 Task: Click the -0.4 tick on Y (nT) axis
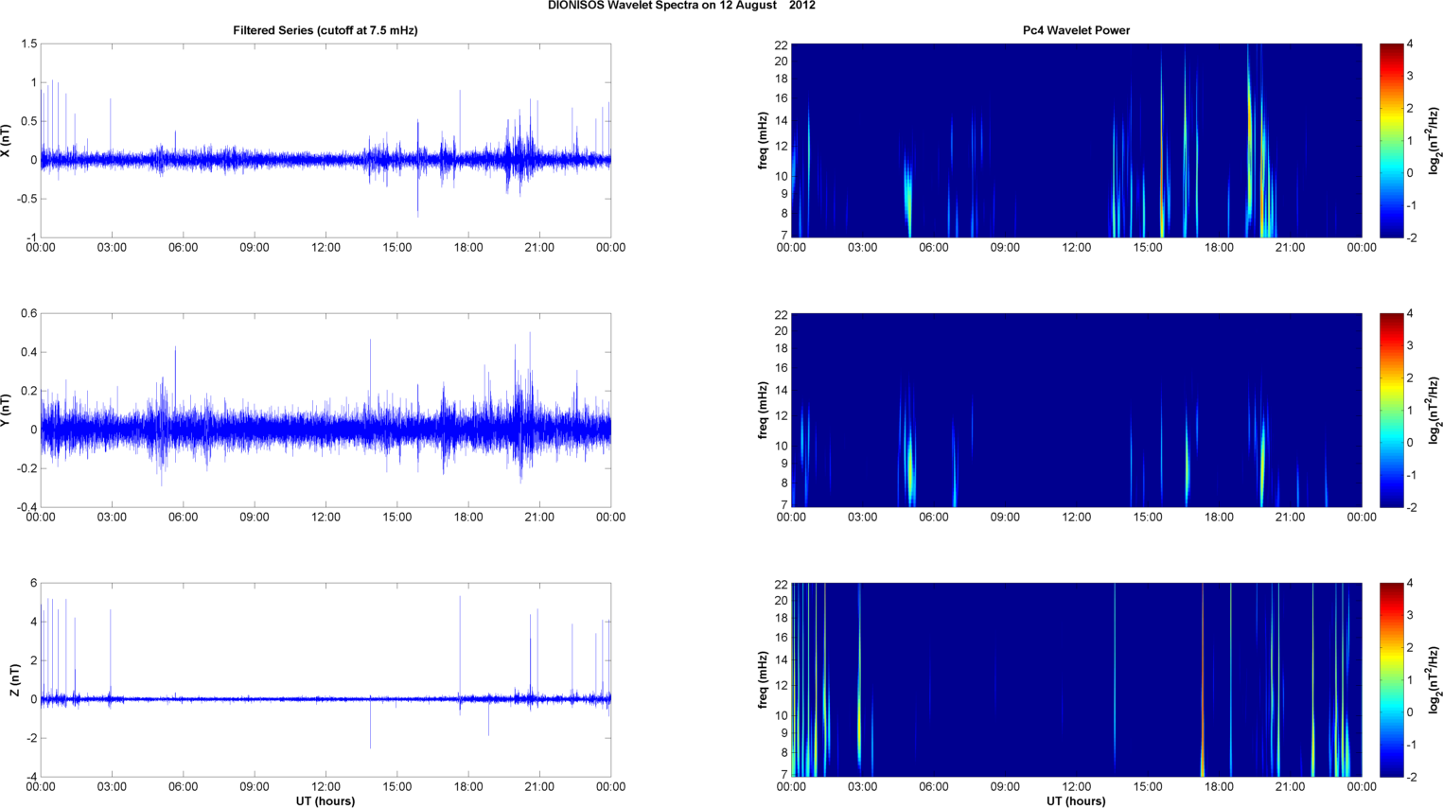point(26,507)
